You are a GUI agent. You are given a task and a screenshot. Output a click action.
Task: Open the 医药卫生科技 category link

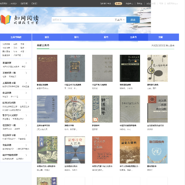point(9,103)
